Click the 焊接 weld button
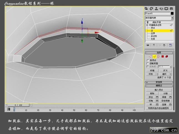 164,97
